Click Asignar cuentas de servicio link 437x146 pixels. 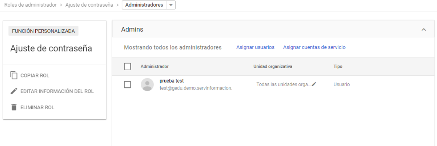314,47
